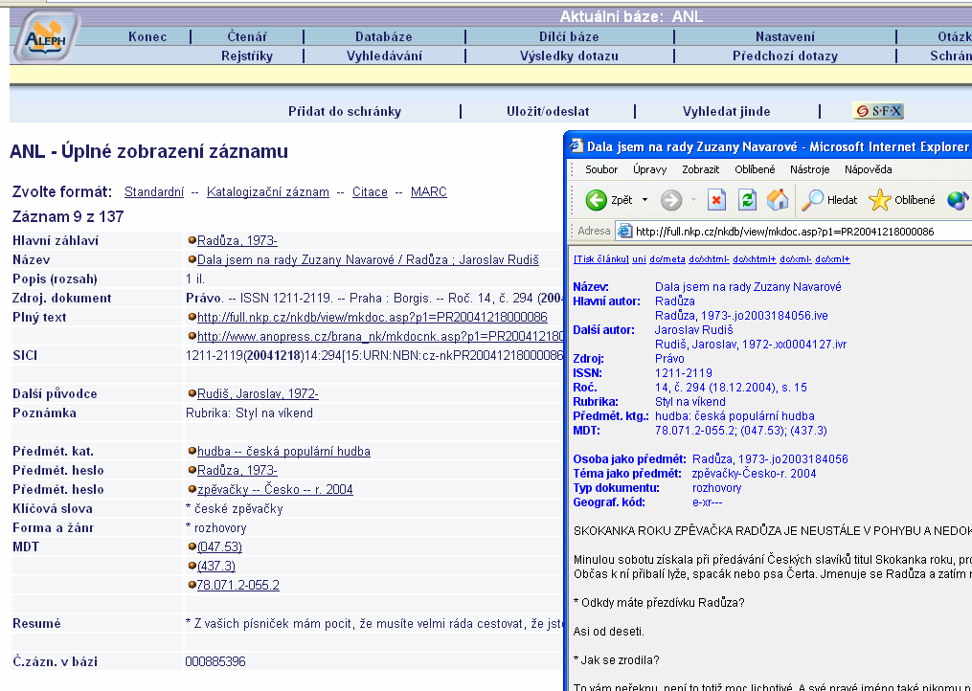Click the keyword "* české zpěvačky"
Screen dimensions: 972x691
(x=235, y=509)
